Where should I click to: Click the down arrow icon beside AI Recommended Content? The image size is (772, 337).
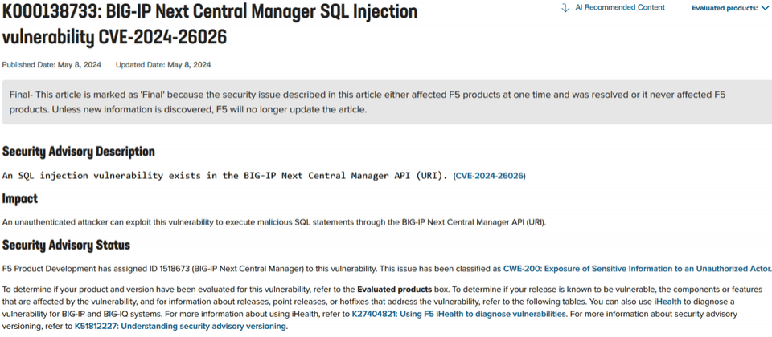(x=565, y=8)
